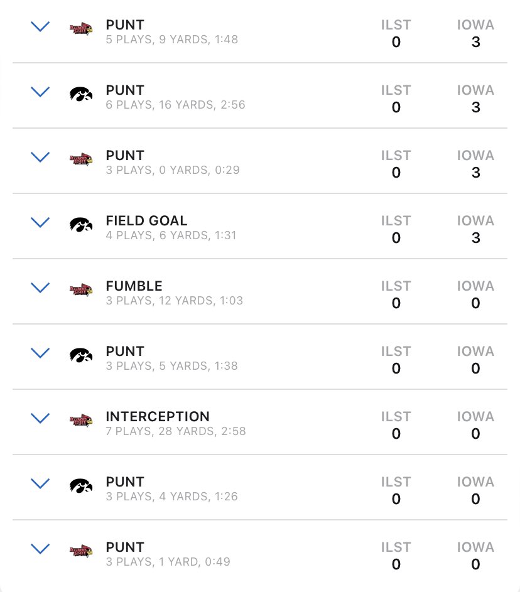Expand the 6 plays, 16 yards punt drive
Viewport: 520px width, 592px height.
point(40,92)
